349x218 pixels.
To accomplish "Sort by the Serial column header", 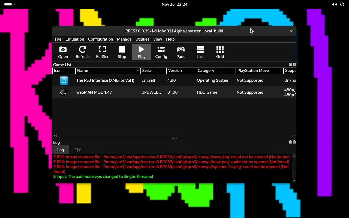I will pos(154,71).
